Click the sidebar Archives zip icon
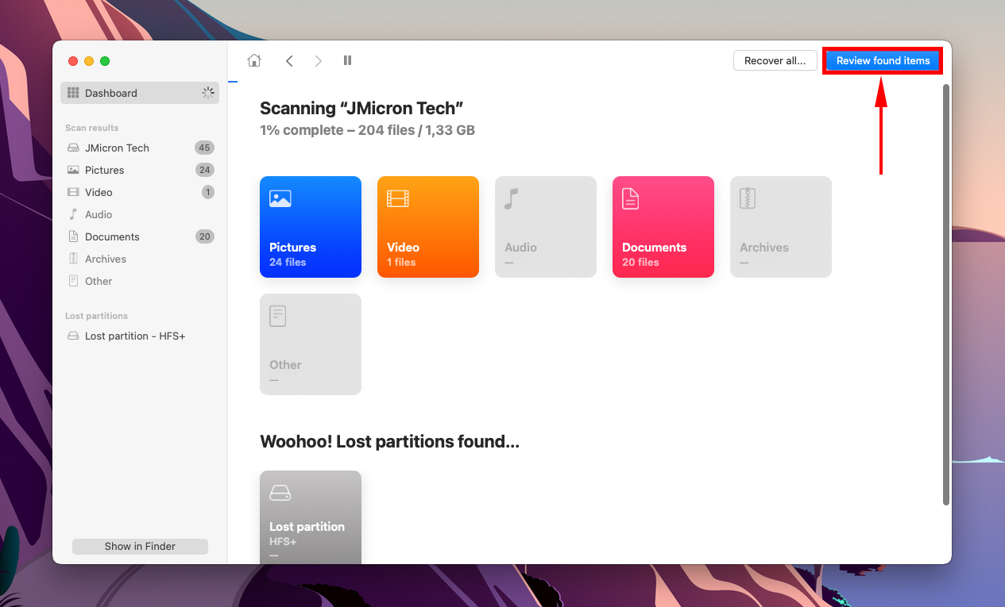The image size is (1005, 607). click(x=73, y=259)
